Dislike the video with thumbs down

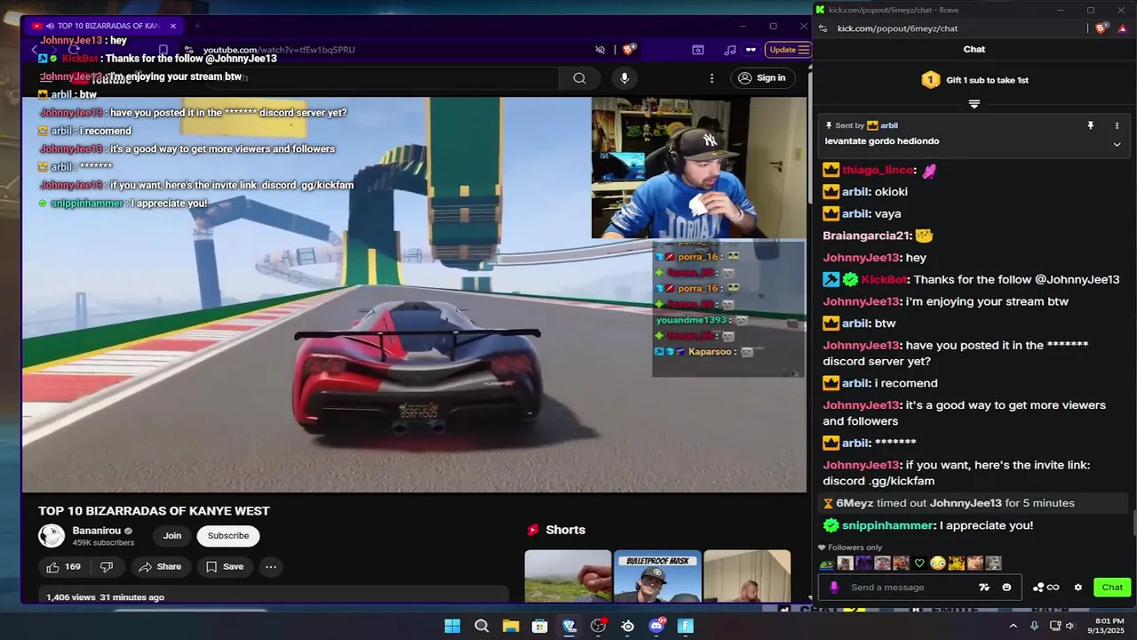pos(107,566)
